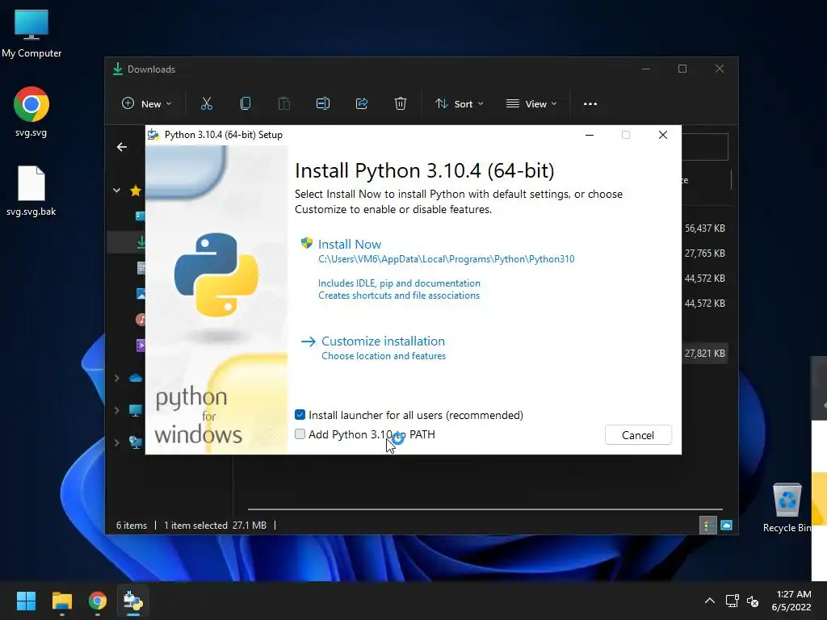Click the Desktop item in sidebar
Viewport: 827px width, 620px height.
click(x=141, y=216)
